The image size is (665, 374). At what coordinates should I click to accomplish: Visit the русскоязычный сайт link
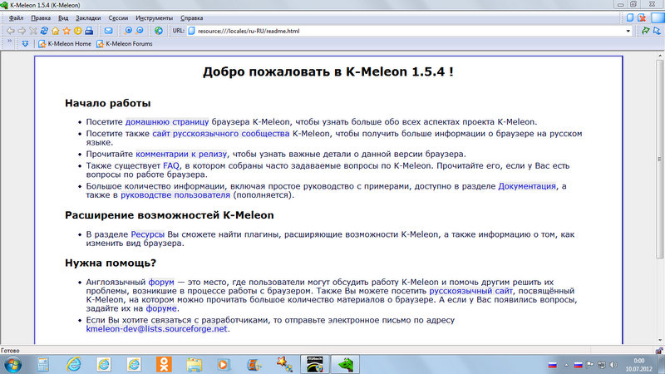[x=470, y=291]
